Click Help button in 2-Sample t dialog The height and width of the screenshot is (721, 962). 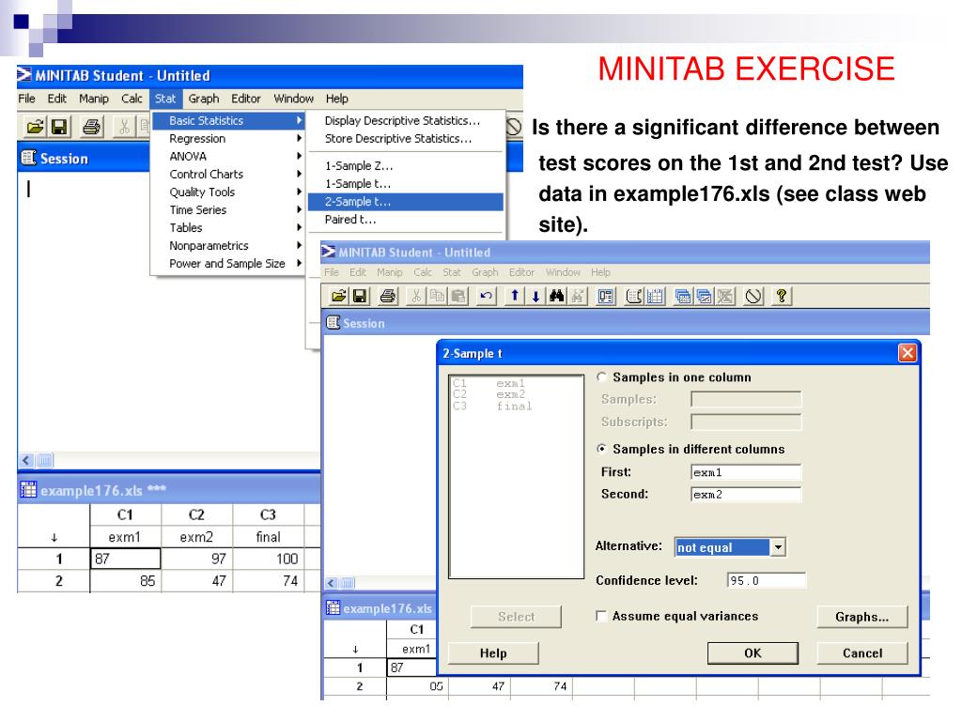click(x=493, y=653)
